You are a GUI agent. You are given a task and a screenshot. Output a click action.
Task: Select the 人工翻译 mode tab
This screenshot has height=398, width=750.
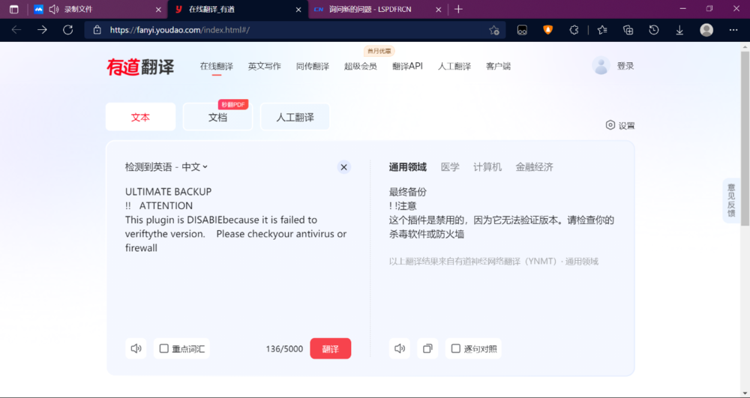tap(295, 117)
